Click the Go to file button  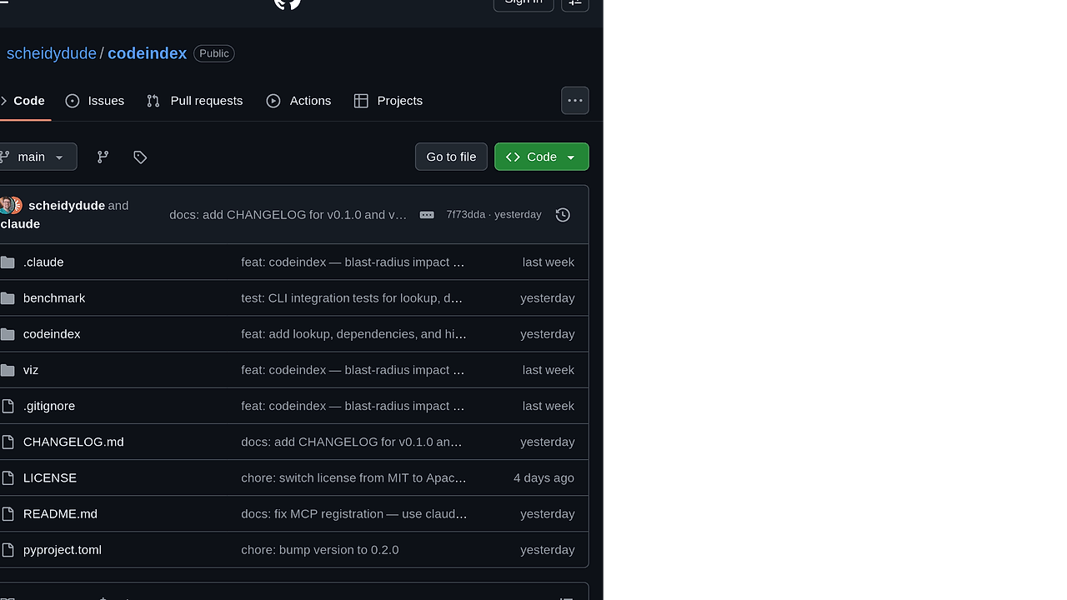click(451, 157)
